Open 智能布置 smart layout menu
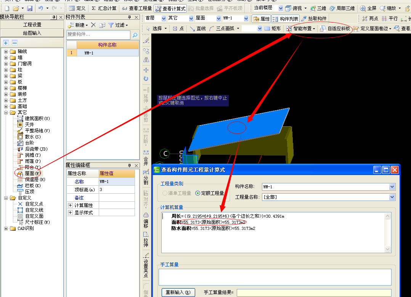 [301, 29]
